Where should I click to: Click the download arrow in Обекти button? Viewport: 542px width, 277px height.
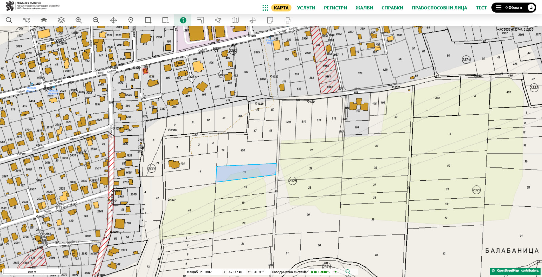531,7
